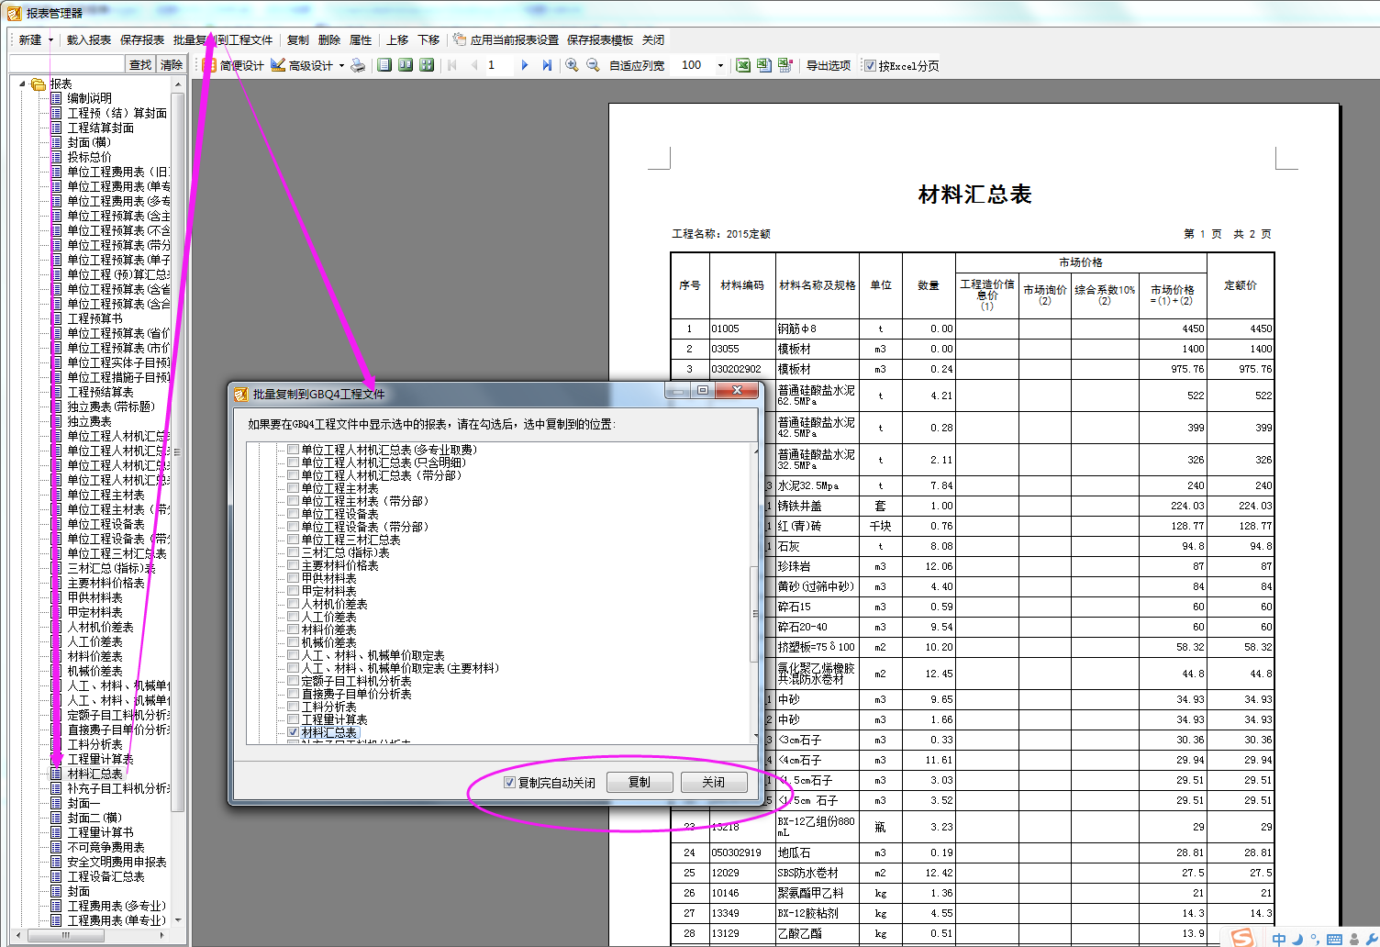Click search text field in left panel

66,64
